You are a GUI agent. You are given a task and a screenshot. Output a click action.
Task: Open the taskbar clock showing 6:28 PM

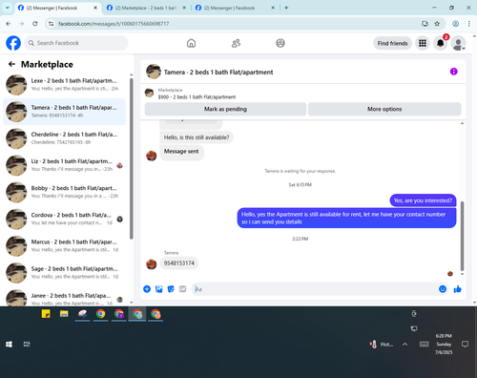coord(444,344)
